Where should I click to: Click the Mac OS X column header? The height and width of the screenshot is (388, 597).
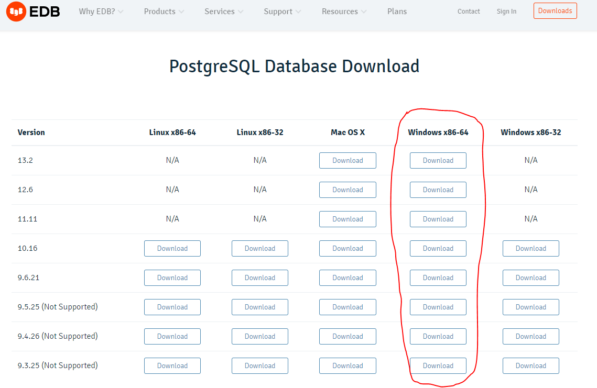point(348,132)
